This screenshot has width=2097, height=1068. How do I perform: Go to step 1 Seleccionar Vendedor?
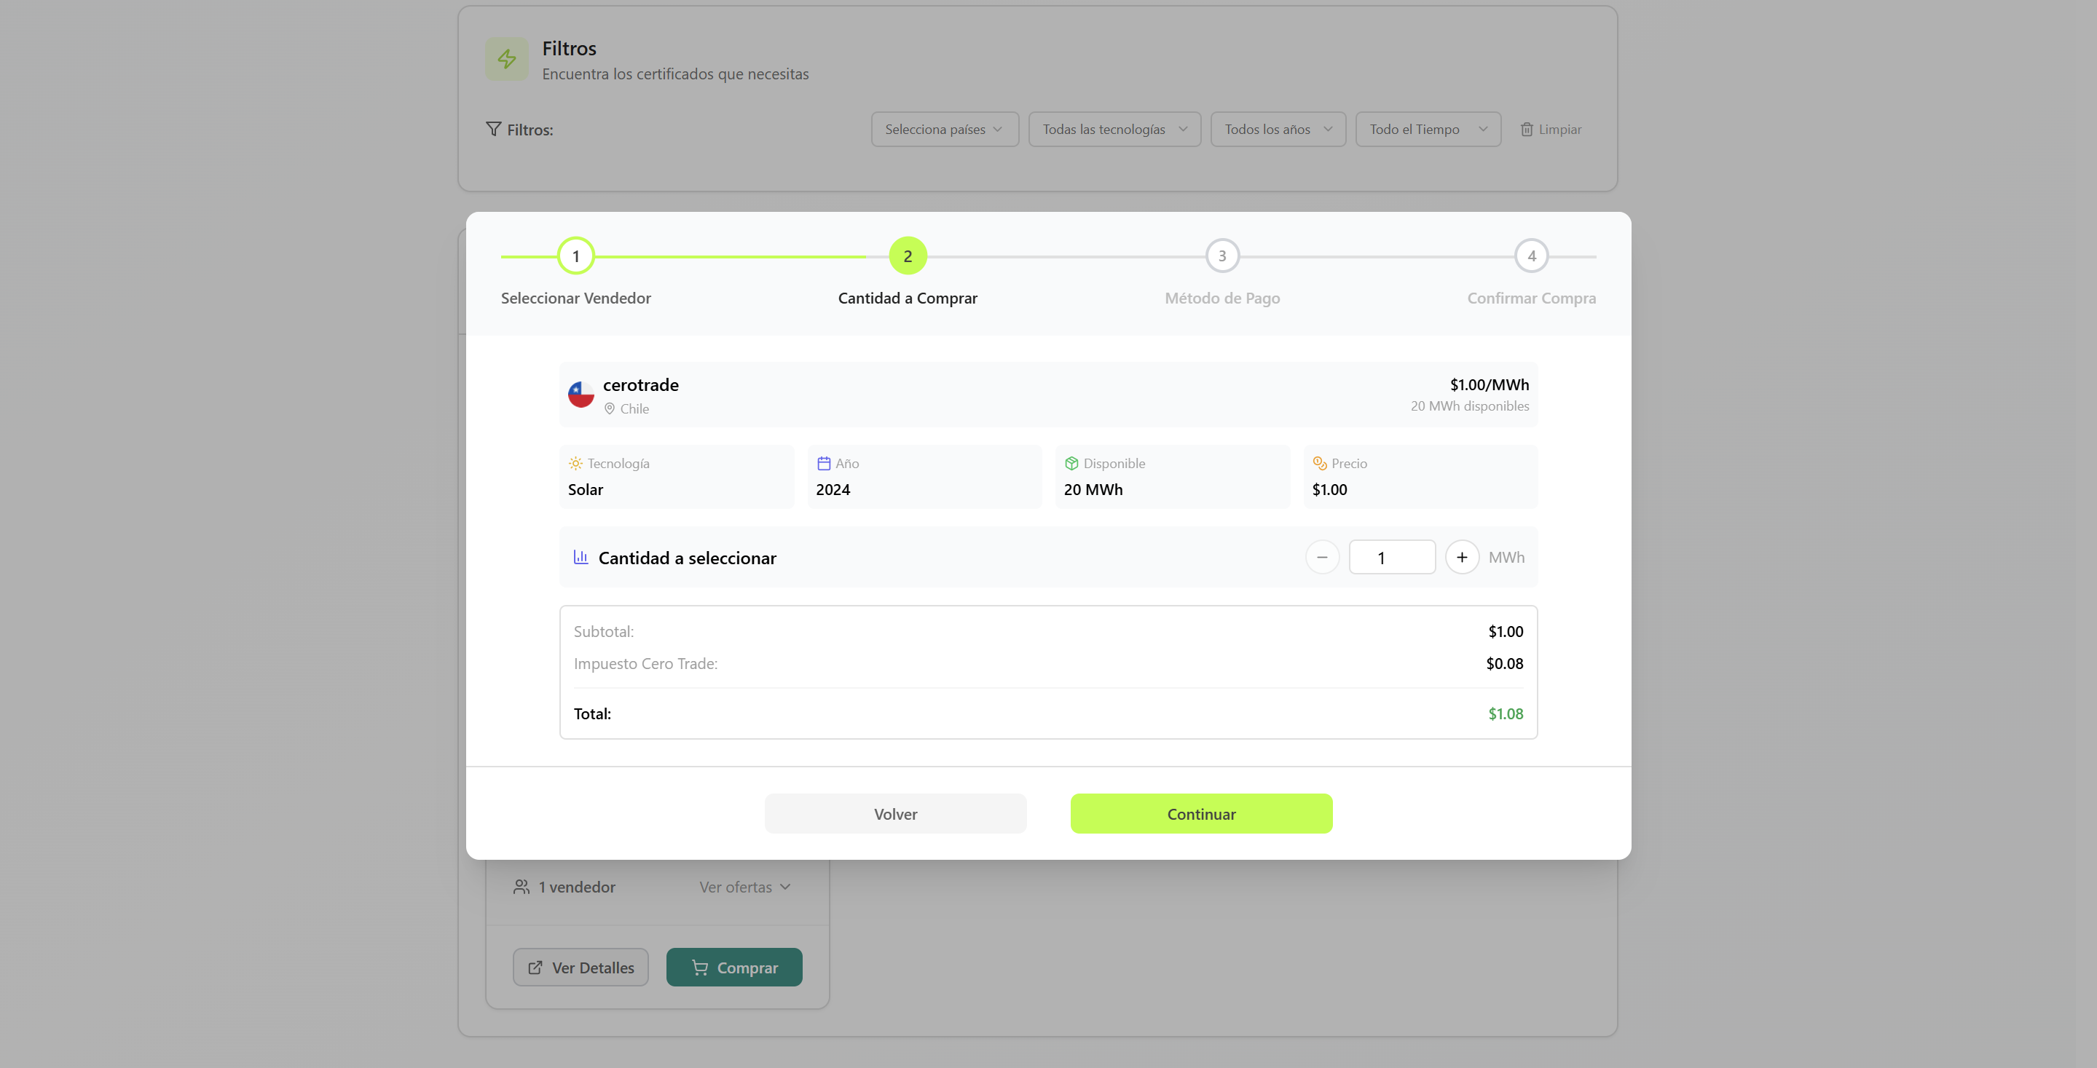pos(575,256)
